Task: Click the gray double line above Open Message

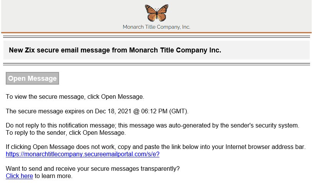Action: [x=156, y=64]
